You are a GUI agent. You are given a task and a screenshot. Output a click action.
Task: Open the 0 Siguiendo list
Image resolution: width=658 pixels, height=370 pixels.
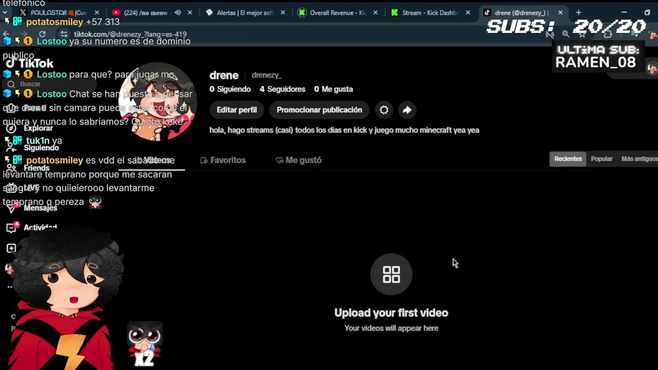pos(230,89)
